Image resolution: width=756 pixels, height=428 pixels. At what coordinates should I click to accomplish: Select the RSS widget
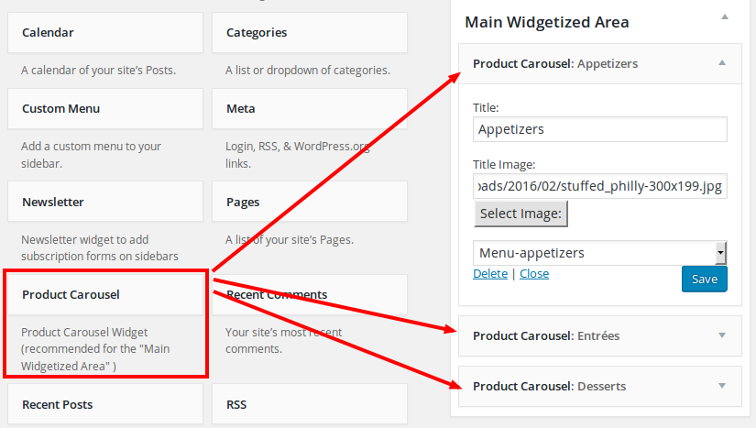309,404
